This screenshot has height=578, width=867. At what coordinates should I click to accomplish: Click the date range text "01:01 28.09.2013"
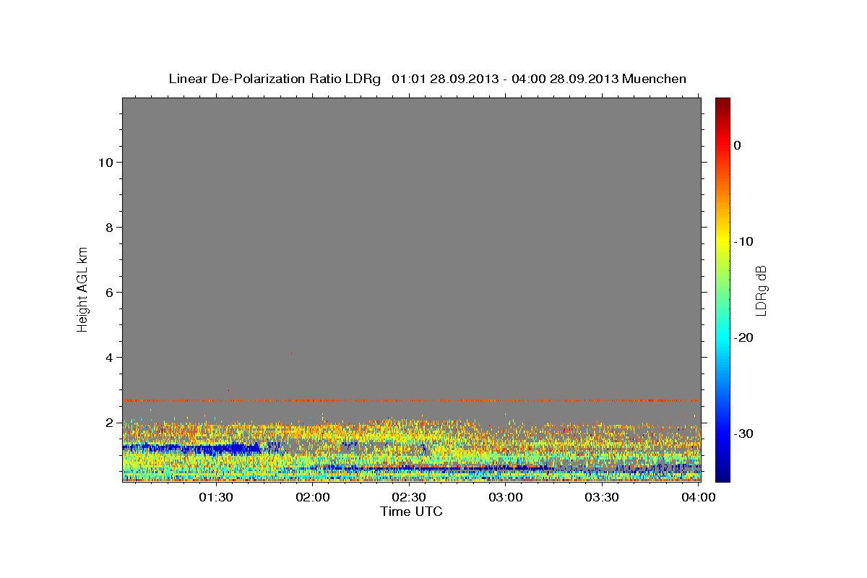[444, 79]
